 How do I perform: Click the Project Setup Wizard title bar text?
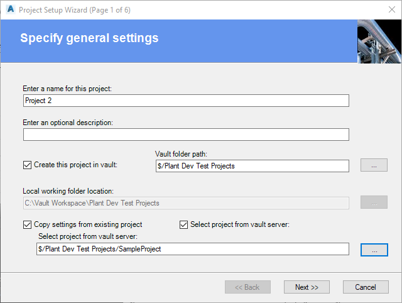click(75, 10)
